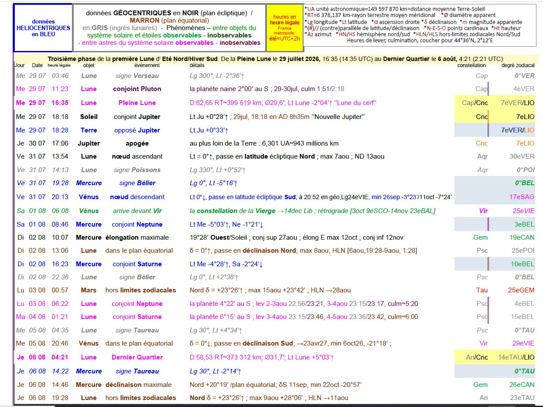Image resolution: width=543 pixels, height=407 pixels.
Task: Select 'D:58,53 RT≈373 312 km' details
Action: click(x=225, y=357)
